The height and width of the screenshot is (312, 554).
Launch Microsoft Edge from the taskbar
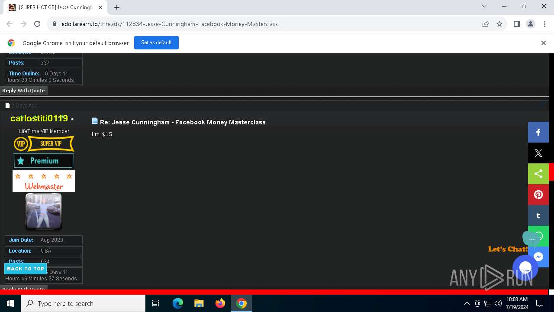[x=178, y=303]
